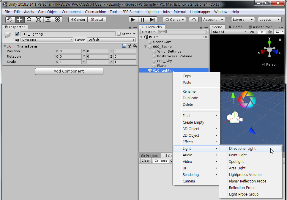This screenshot has height=200, width=287.
Task: Select the Rect Transform tool
Action: point(48,20)
